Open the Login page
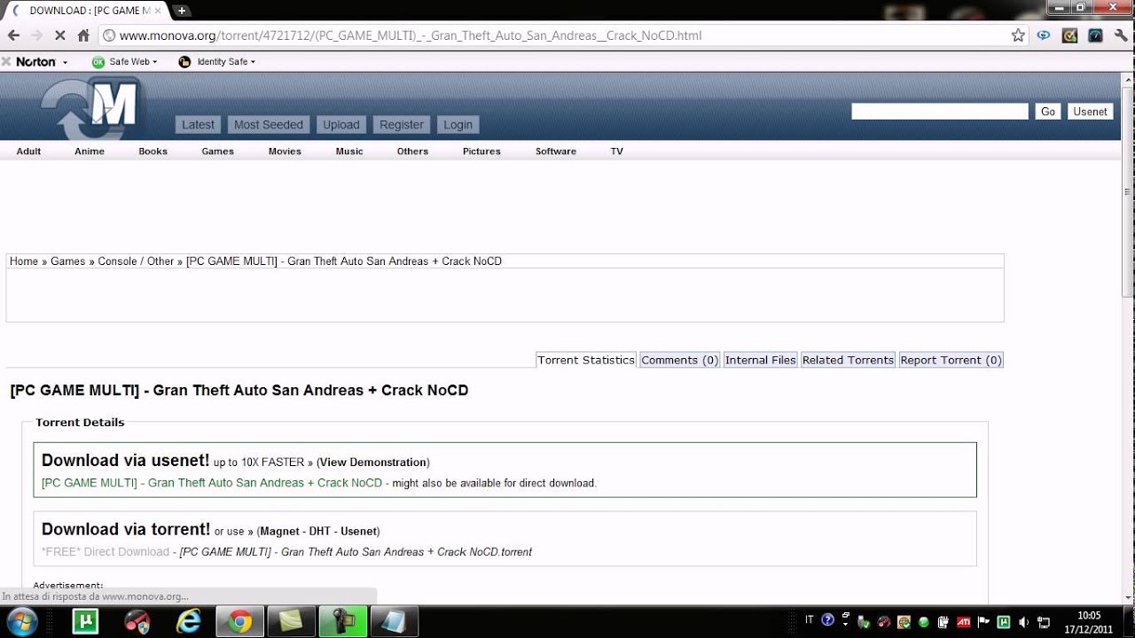The image size is (1135, 638). 458,125
